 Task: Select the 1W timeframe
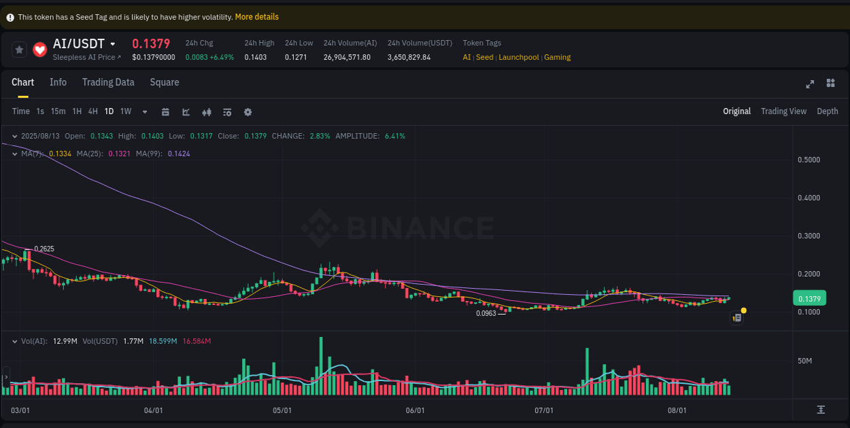click(x=125, y=111)
